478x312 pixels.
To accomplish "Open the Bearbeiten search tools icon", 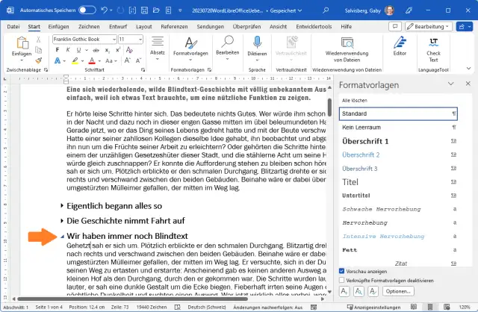I will click(227, 44).
